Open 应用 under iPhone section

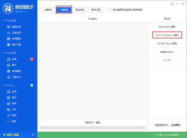12,92
